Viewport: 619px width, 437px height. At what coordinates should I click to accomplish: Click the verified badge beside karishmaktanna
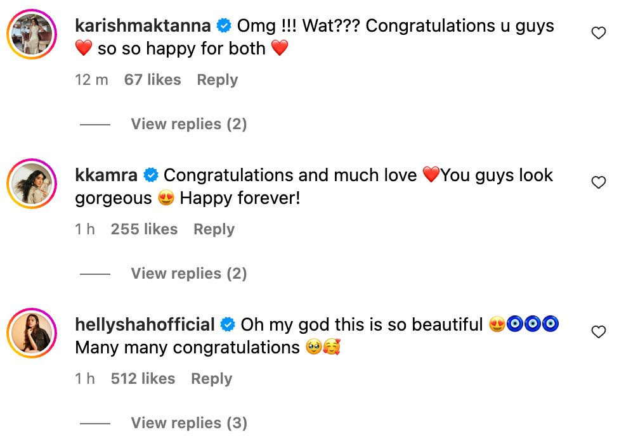[x=223, y=26]
